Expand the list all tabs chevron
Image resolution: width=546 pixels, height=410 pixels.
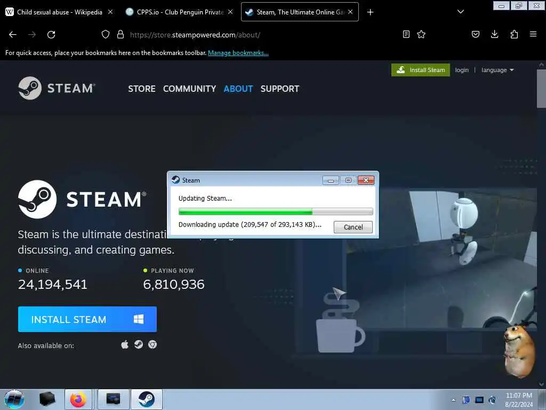460,12
